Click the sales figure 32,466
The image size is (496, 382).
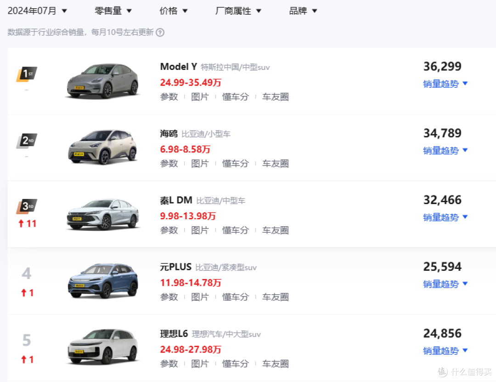click(x=442, y=200)
